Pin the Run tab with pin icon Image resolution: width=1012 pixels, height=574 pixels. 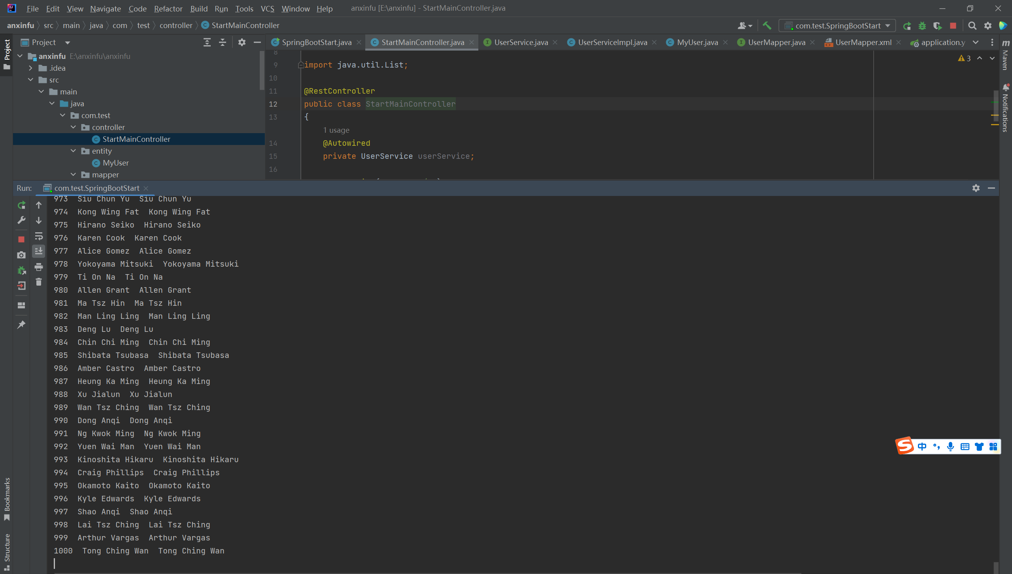pos(21,325)
